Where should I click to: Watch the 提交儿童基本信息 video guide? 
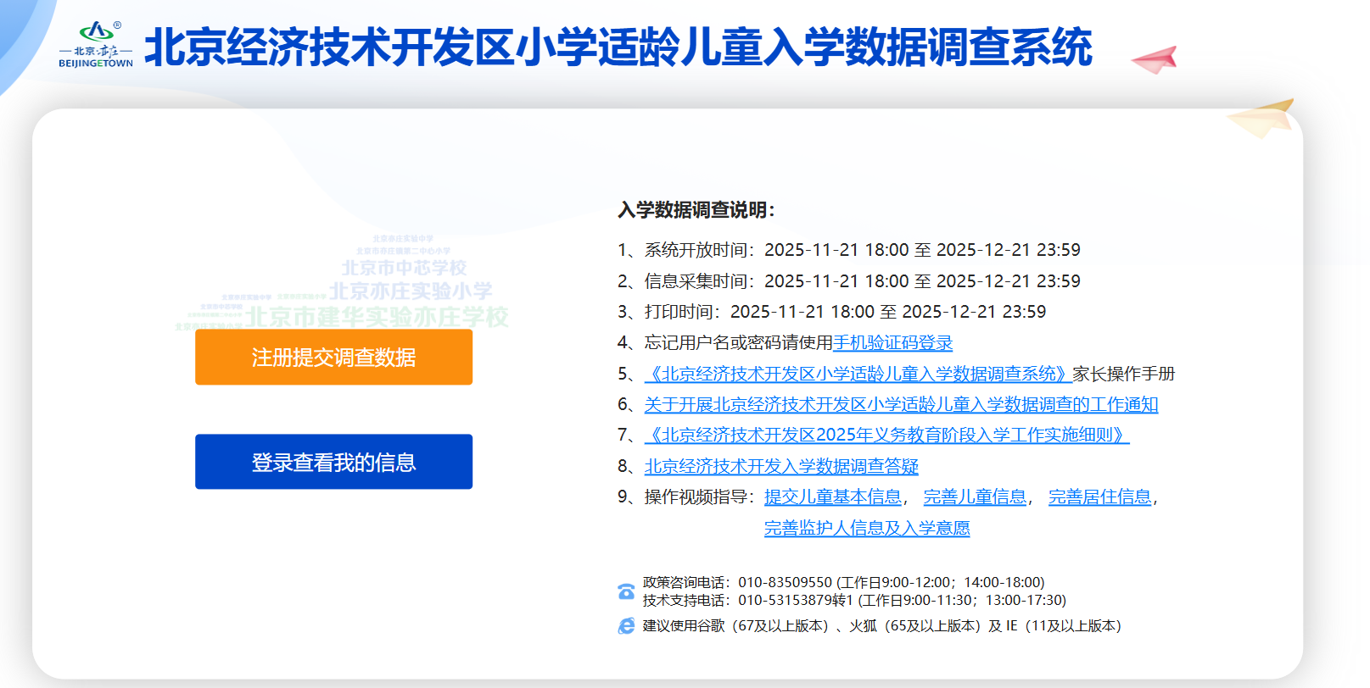pyautogui.click(x=832, y=497)
